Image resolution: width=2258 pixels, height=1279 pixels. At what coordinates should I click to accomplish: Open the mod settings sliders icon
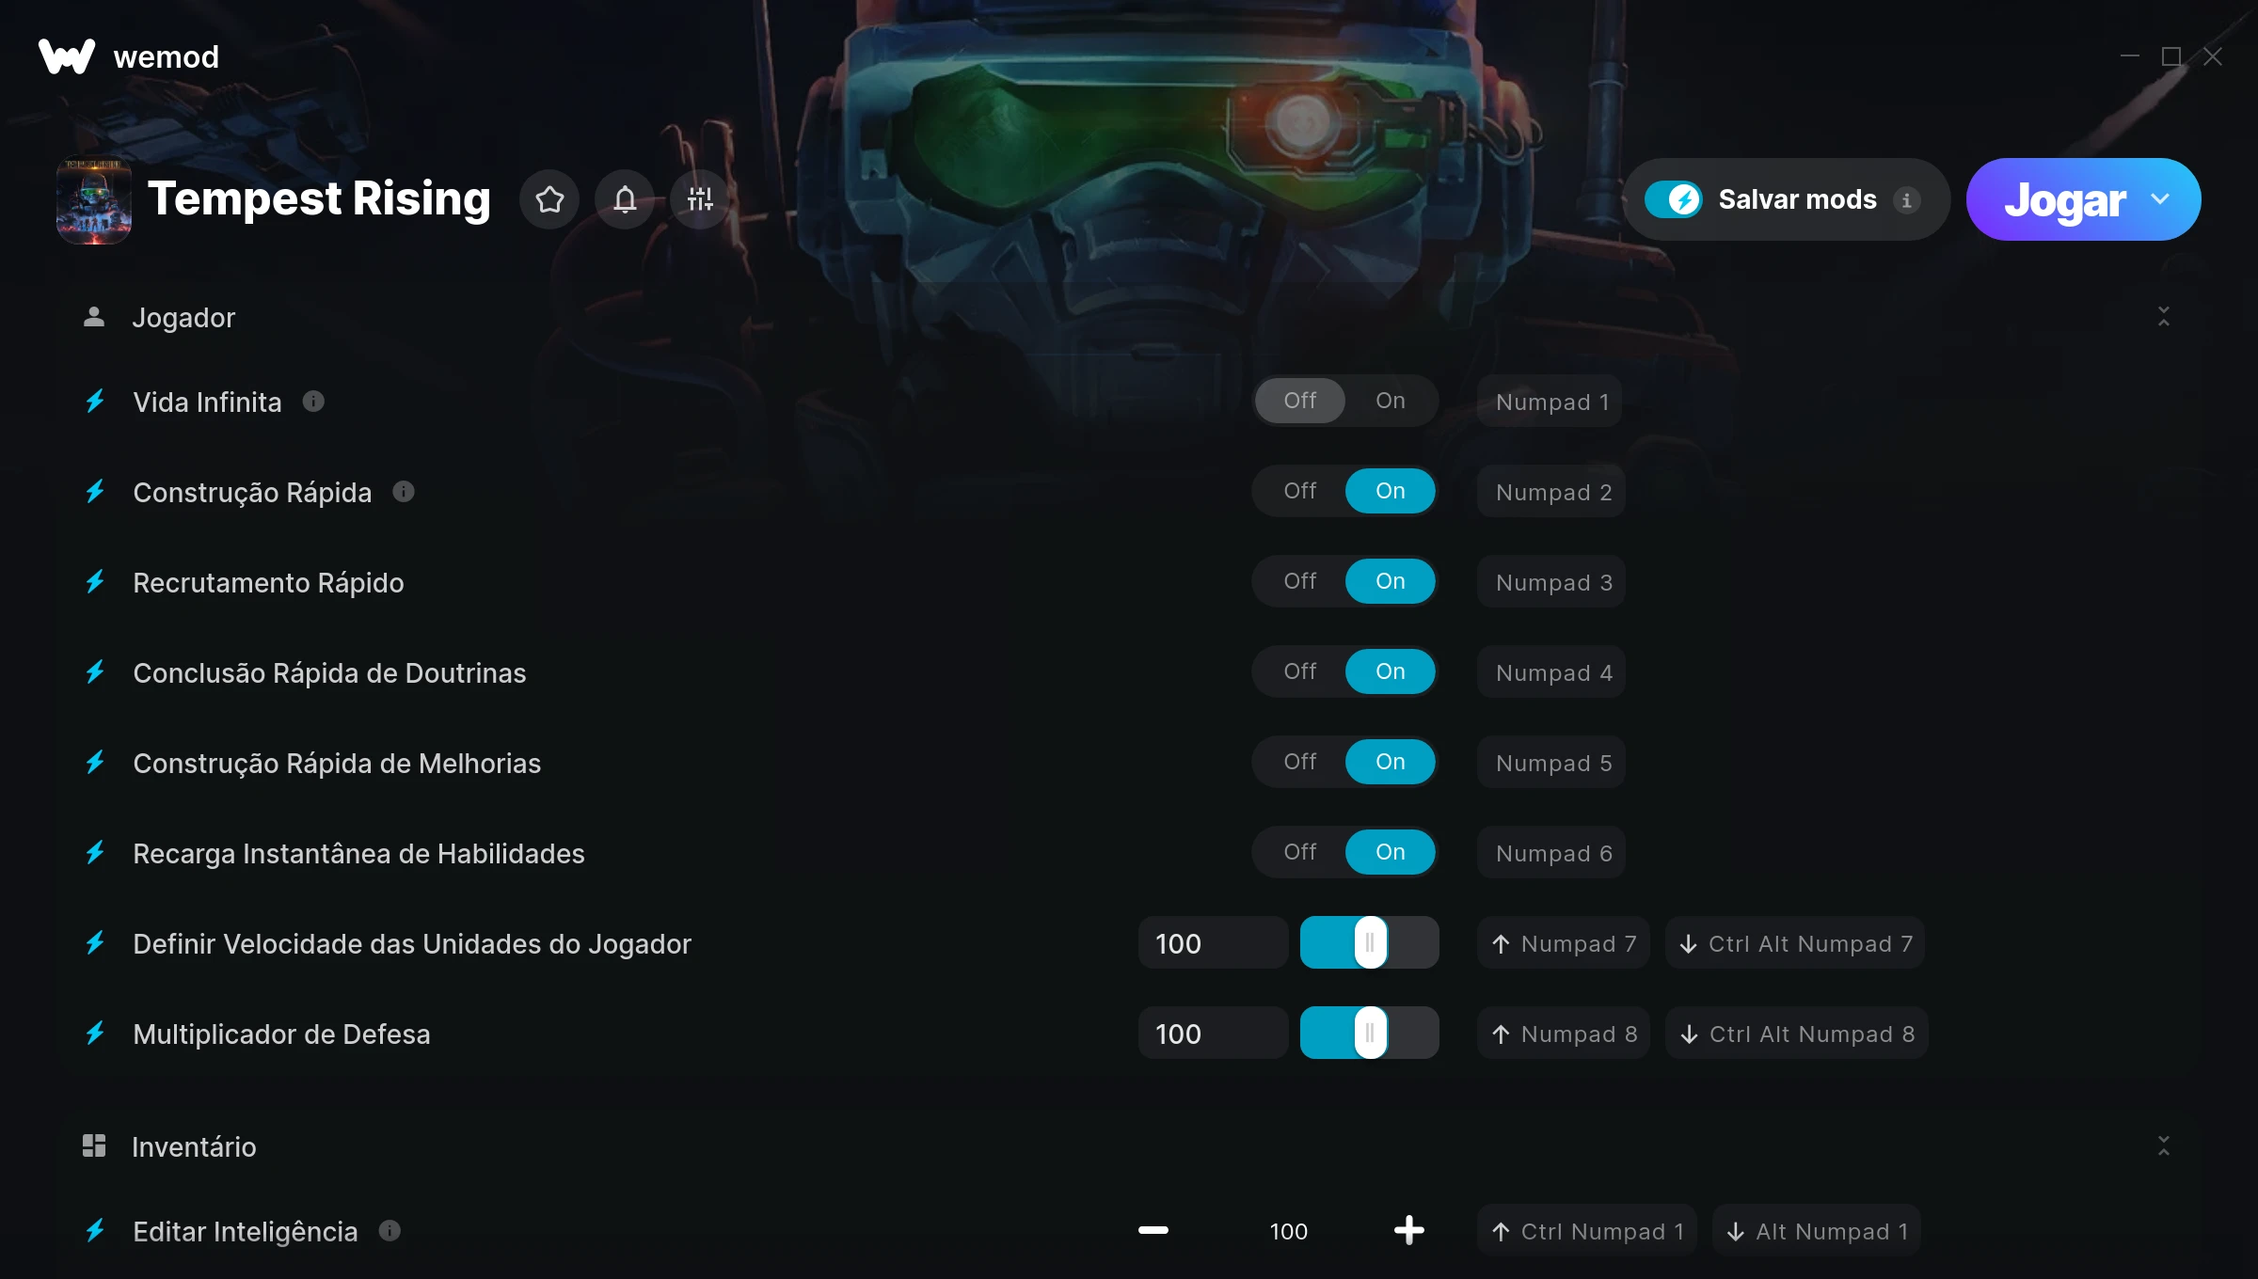pos(700,199)
